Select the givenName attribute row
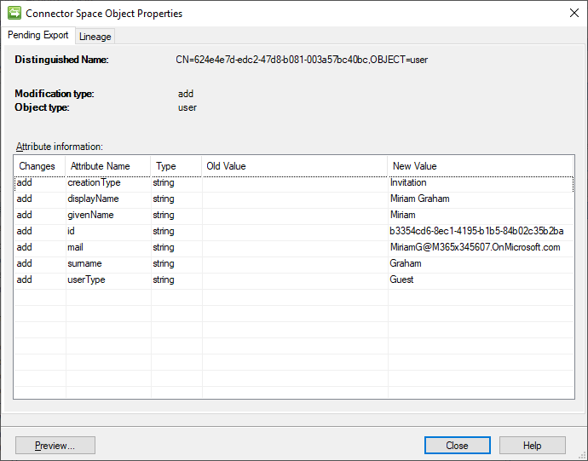Screen dimensions: 588x461 click(92, 215)
